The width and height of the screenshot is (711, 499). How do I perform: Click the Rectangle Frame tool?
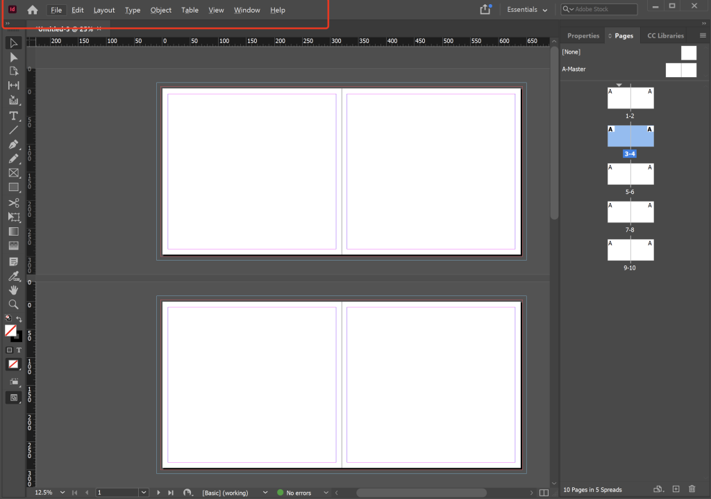13,173
